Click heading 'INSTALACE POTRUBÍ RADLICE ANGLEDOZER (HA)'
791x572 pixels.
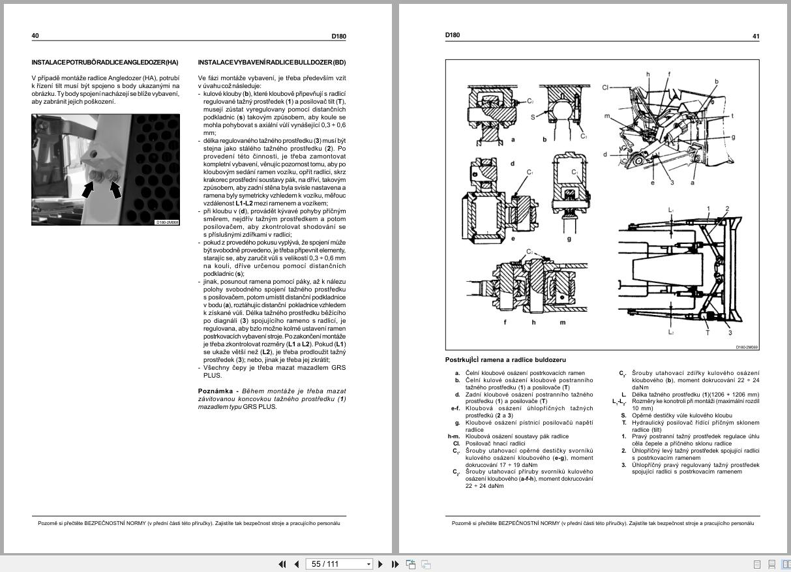click(x=105, y=63)
